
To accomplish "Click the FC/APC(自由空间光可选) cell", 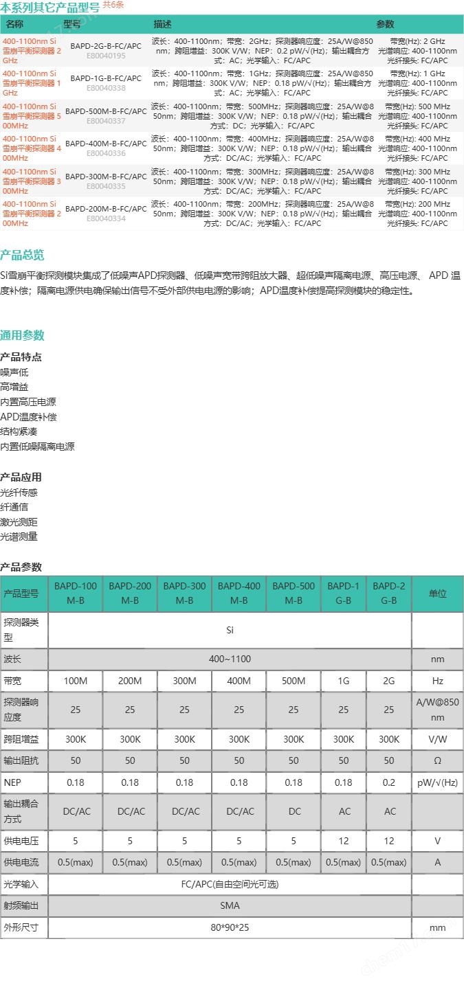I will coord(230,884).
